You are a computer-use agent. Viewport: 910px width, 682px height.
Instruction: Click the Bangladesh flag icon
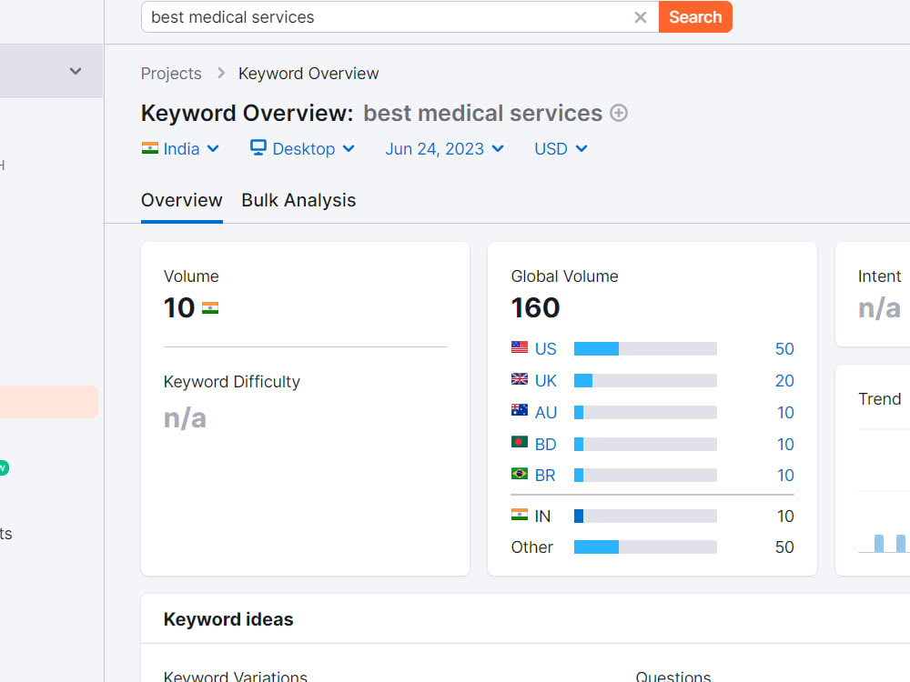520,443
